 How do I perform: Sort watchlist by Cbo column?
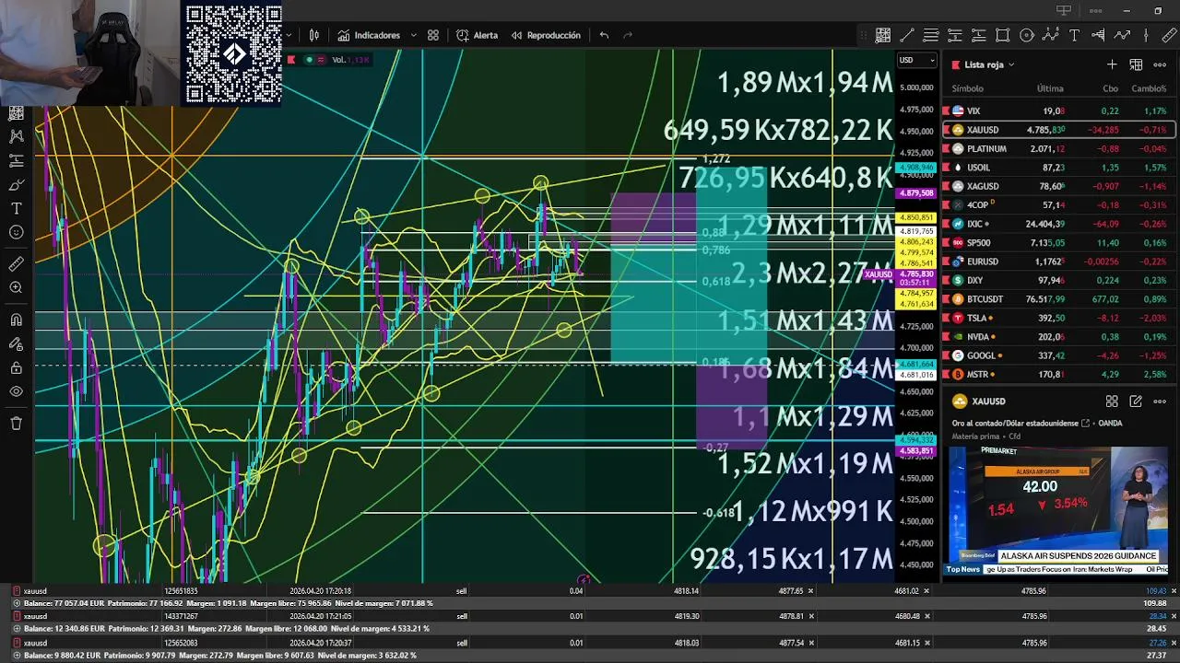1111,88
